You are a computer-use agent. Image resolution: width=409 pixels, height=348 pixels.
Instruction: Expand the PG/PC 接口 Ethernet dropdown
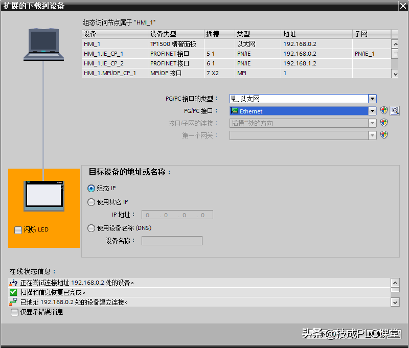point(373,111)
